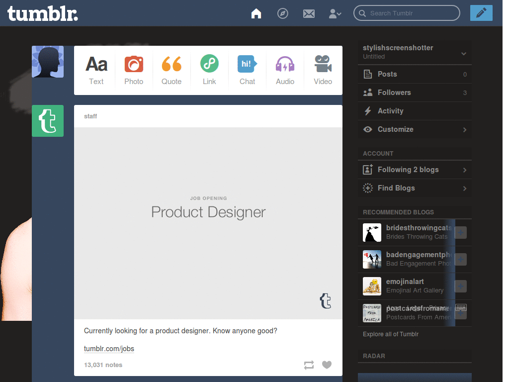The height and width of the screenshot is (382, 509).
Task: Click the Following blogs person icon
Action: point(367,170)
